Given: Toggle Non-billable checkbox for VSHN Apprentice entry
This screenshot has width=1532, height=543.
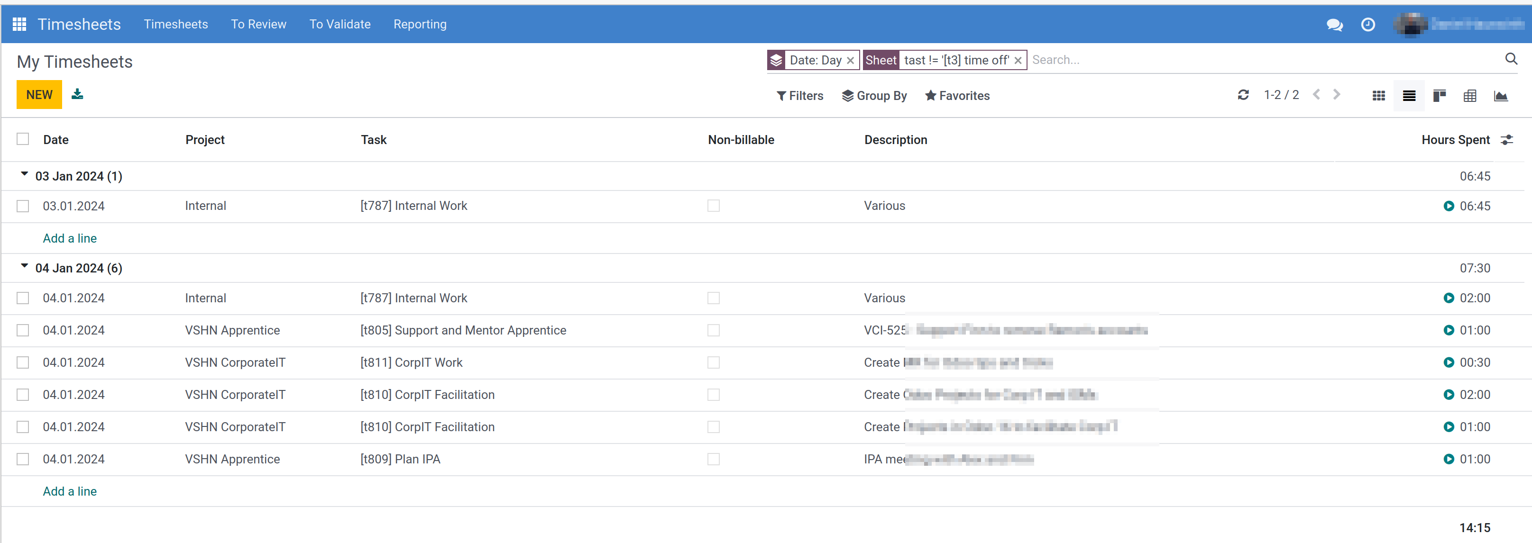Looking at the screenshot, I should click(713, 330).
